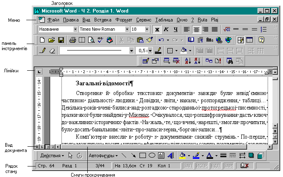Screen dimensions: 283x177
Task: Click the Sort Ascending A-Я icon
Action: pos(188,61)
